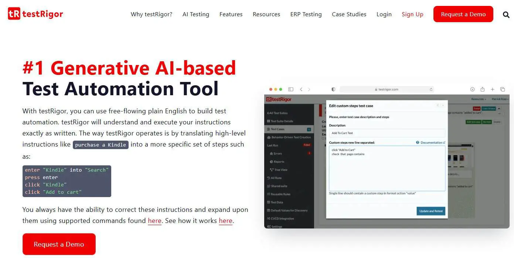
Task: Open Case Studies page
Action: coord(349,14)
